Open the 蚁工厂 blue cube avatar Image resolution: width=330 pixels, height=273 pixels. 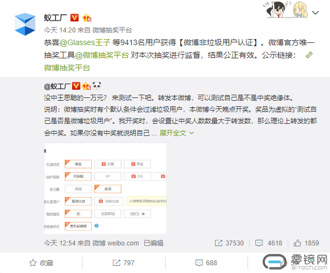click(x=25, y=24)
